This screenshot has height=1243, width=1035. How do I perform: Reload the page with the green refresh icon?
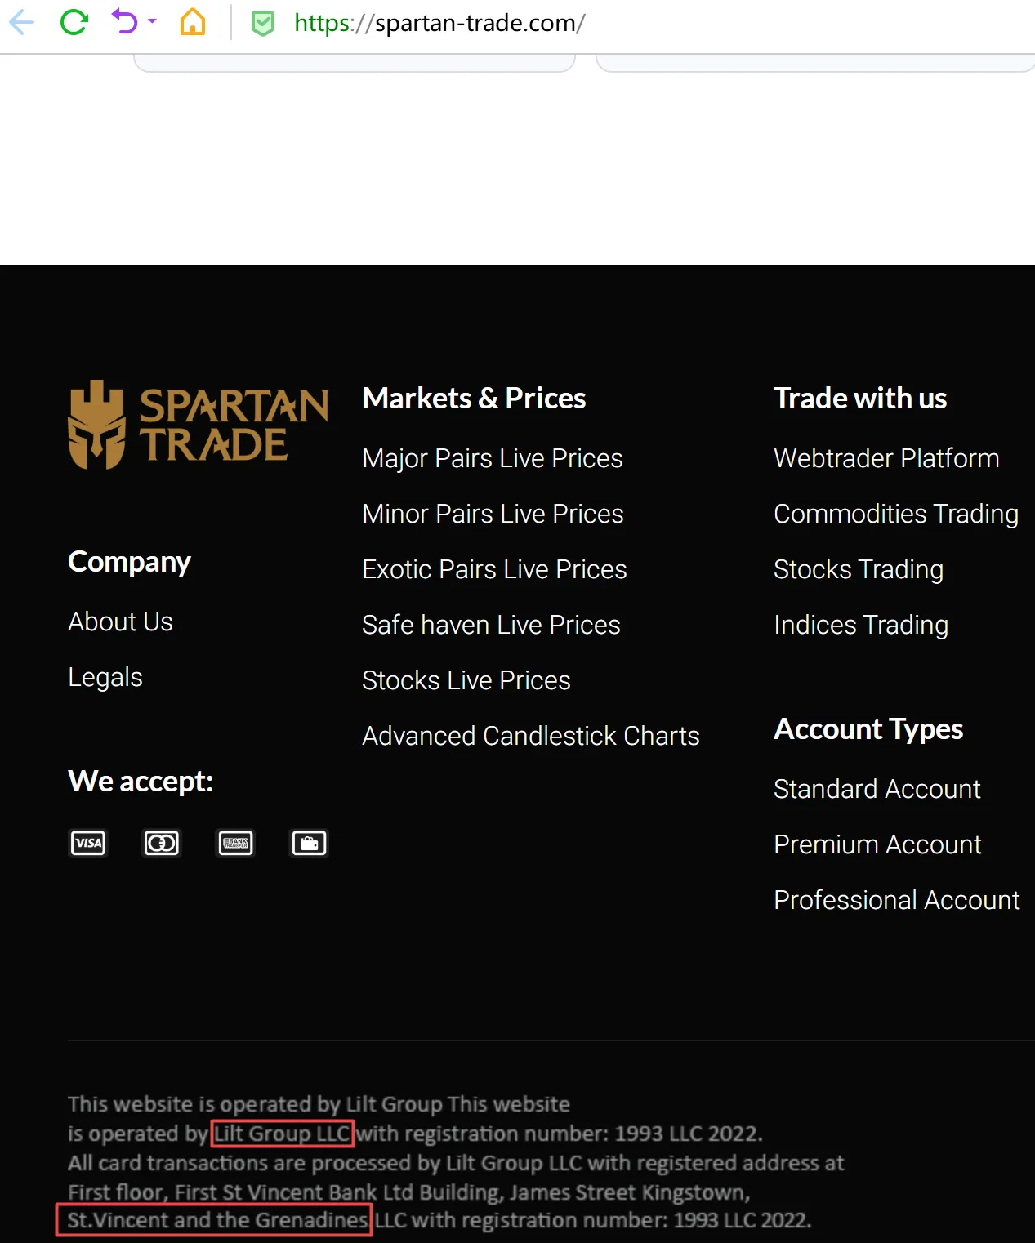(x=74, y=22)
